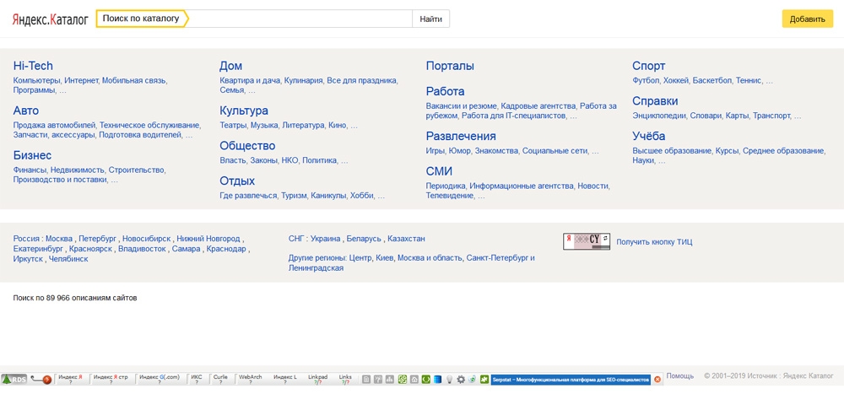Open Мобильная связь subcategory
Screen dimensions: 844x399
point(134,81)
